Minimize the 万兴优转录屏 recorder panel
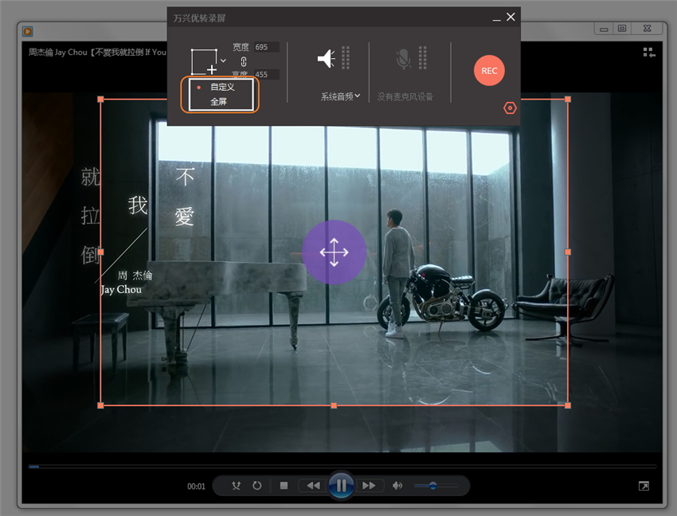The image size is (677, 516). pos(496,18)
